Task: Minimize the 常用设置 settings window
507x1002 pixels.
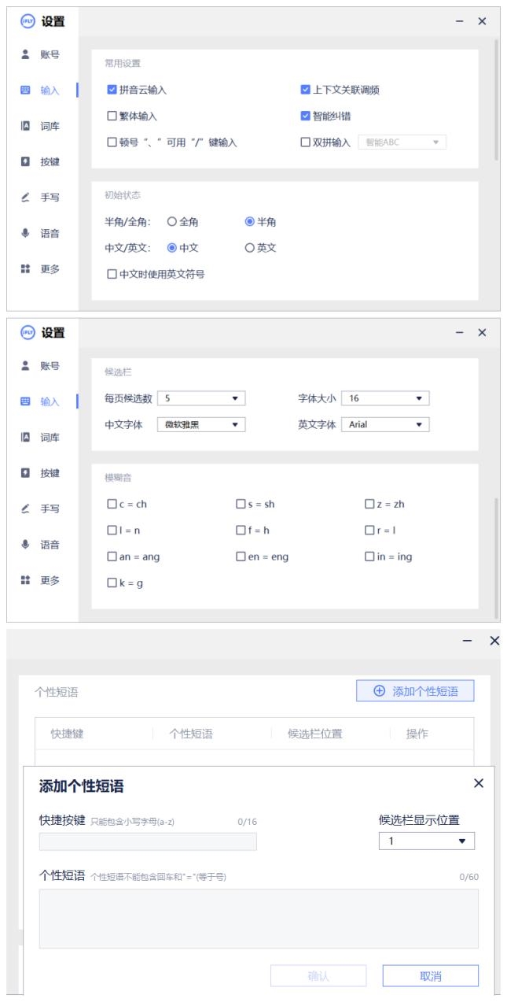Action: [x=460, y=21]
